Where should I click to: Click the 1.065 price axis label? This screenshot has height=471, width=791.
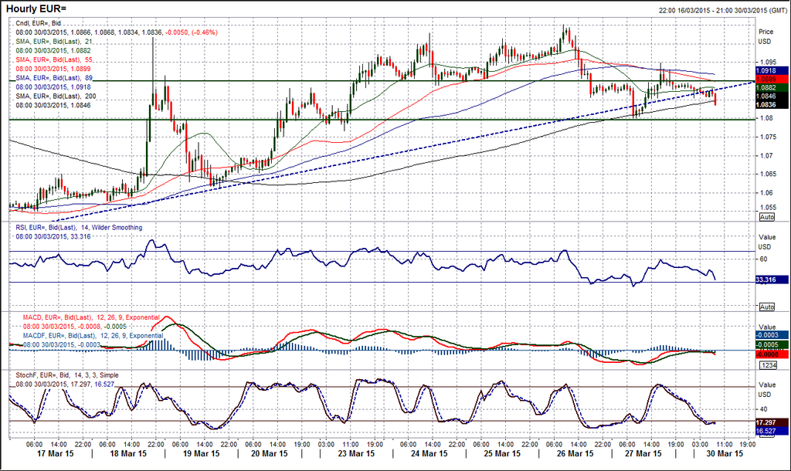[x=767, y=175]
